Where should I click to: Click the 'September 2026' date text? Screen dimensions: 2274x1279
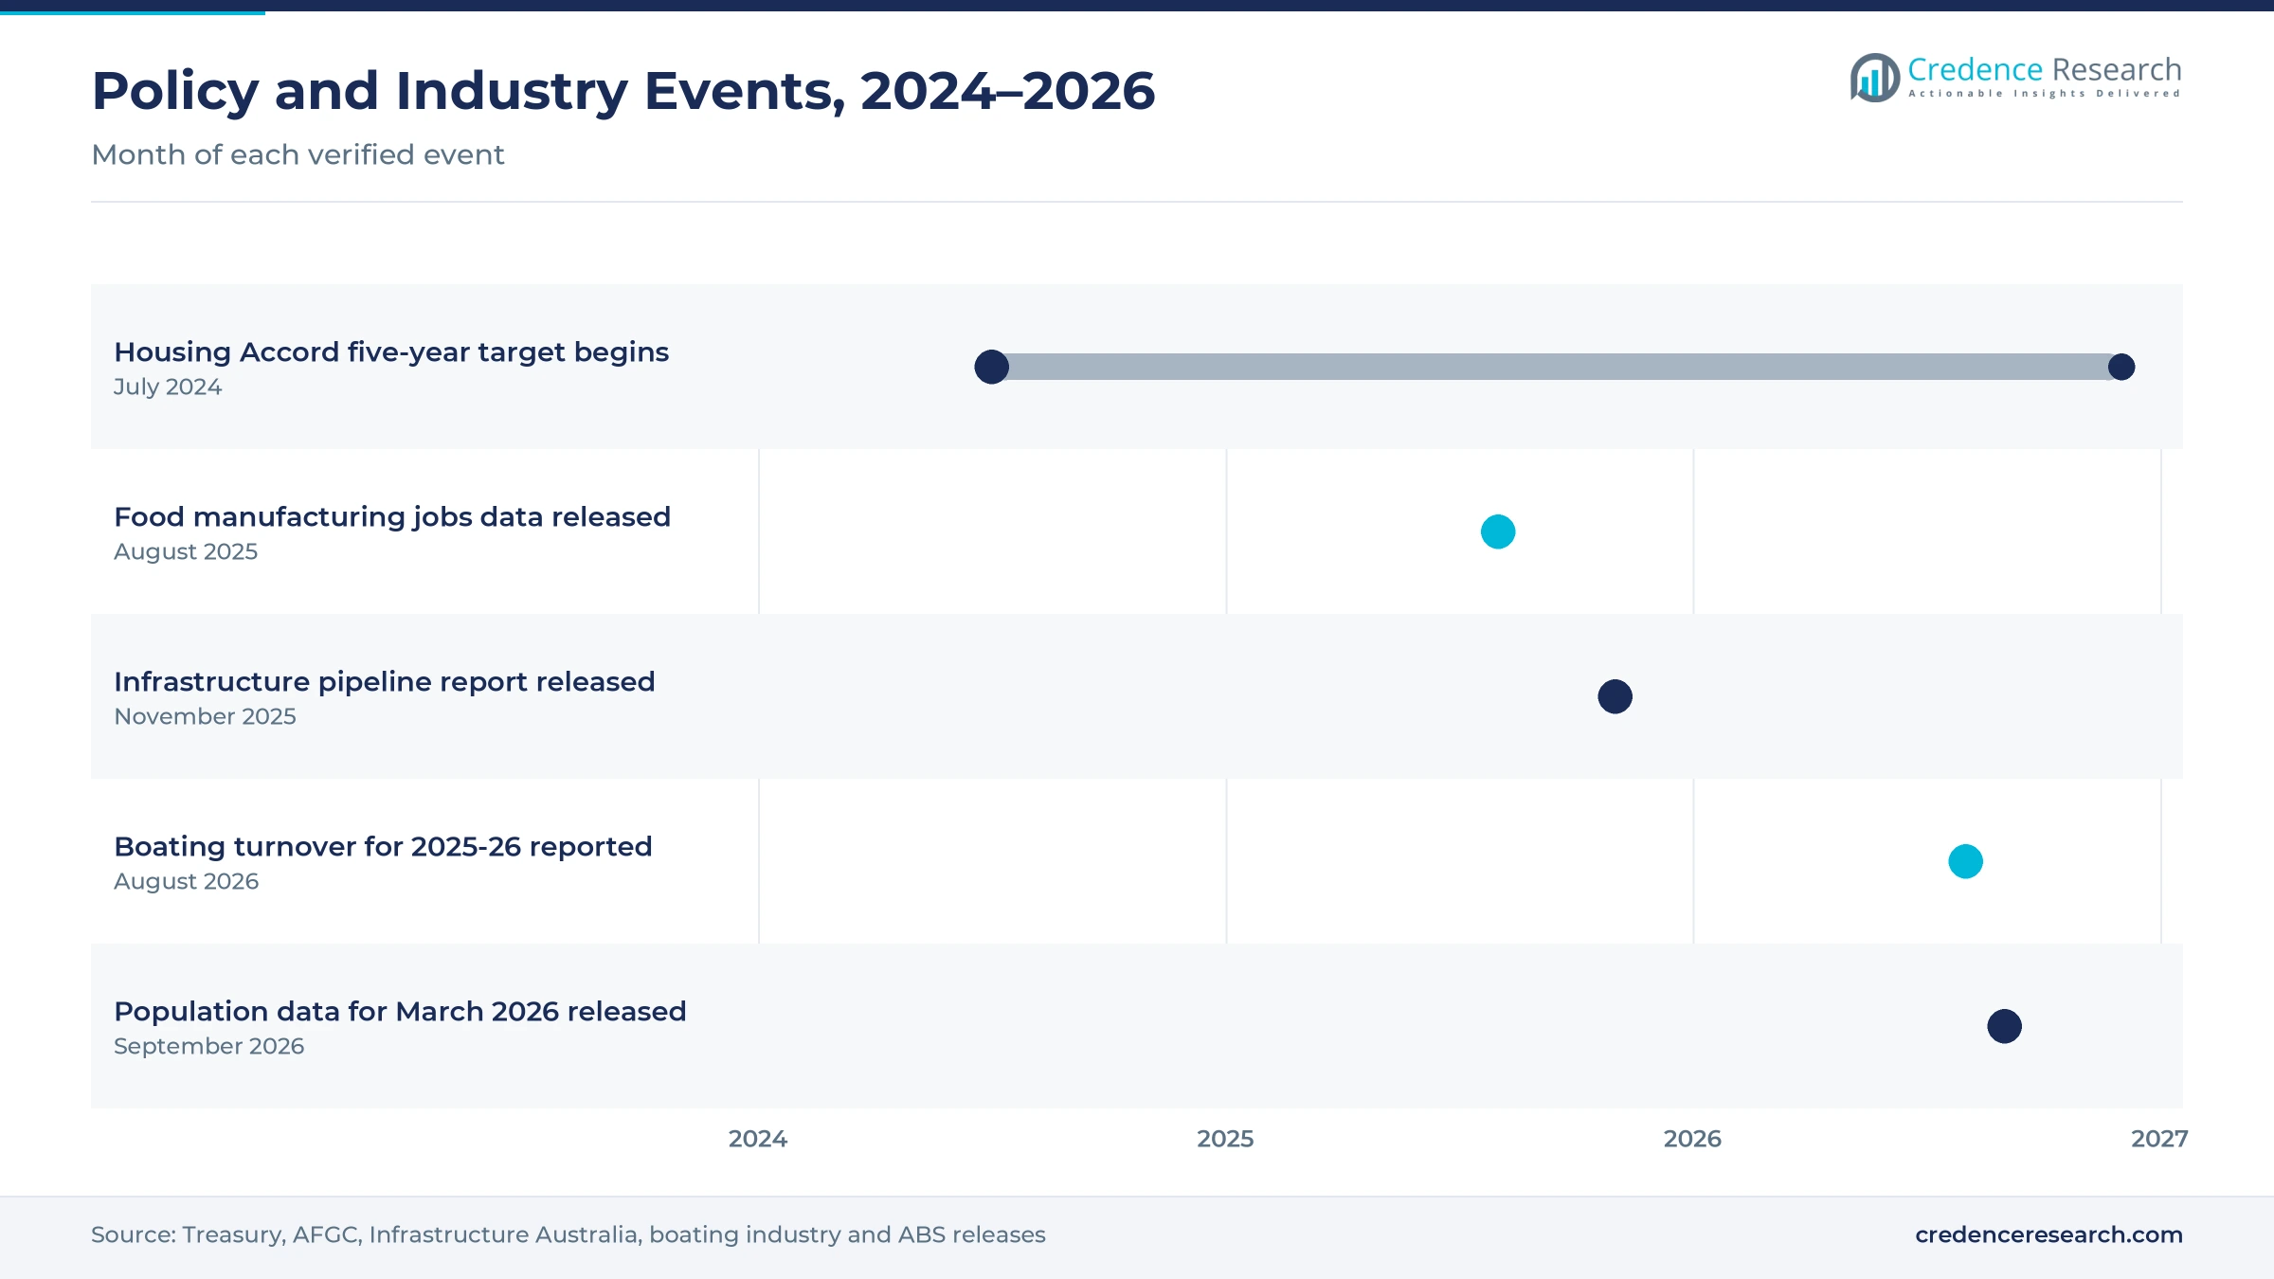click(x=208, y=1046)
